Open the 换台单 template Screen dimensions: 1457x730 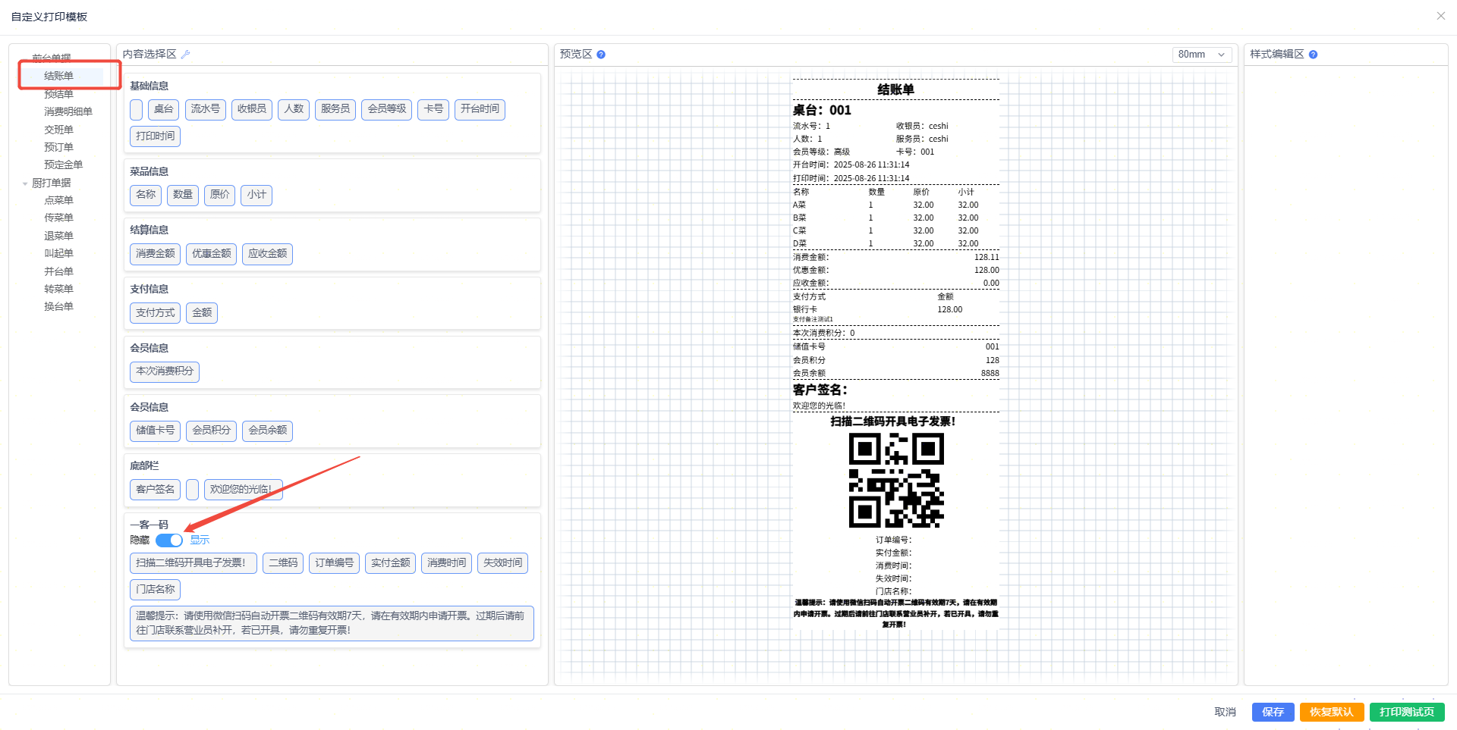[x=58, y=306]
